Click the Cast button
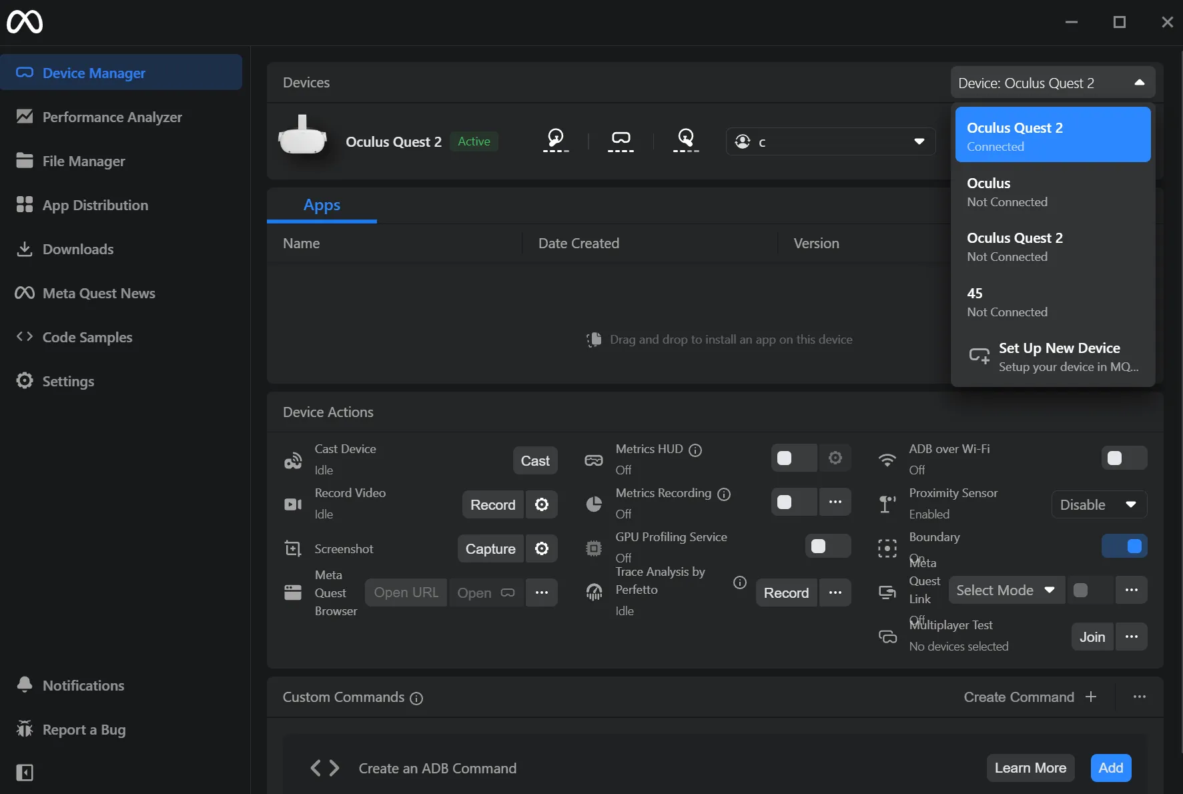Image resolution: width=1183 pixels, height=794 pixels. (x=534, y=461)
